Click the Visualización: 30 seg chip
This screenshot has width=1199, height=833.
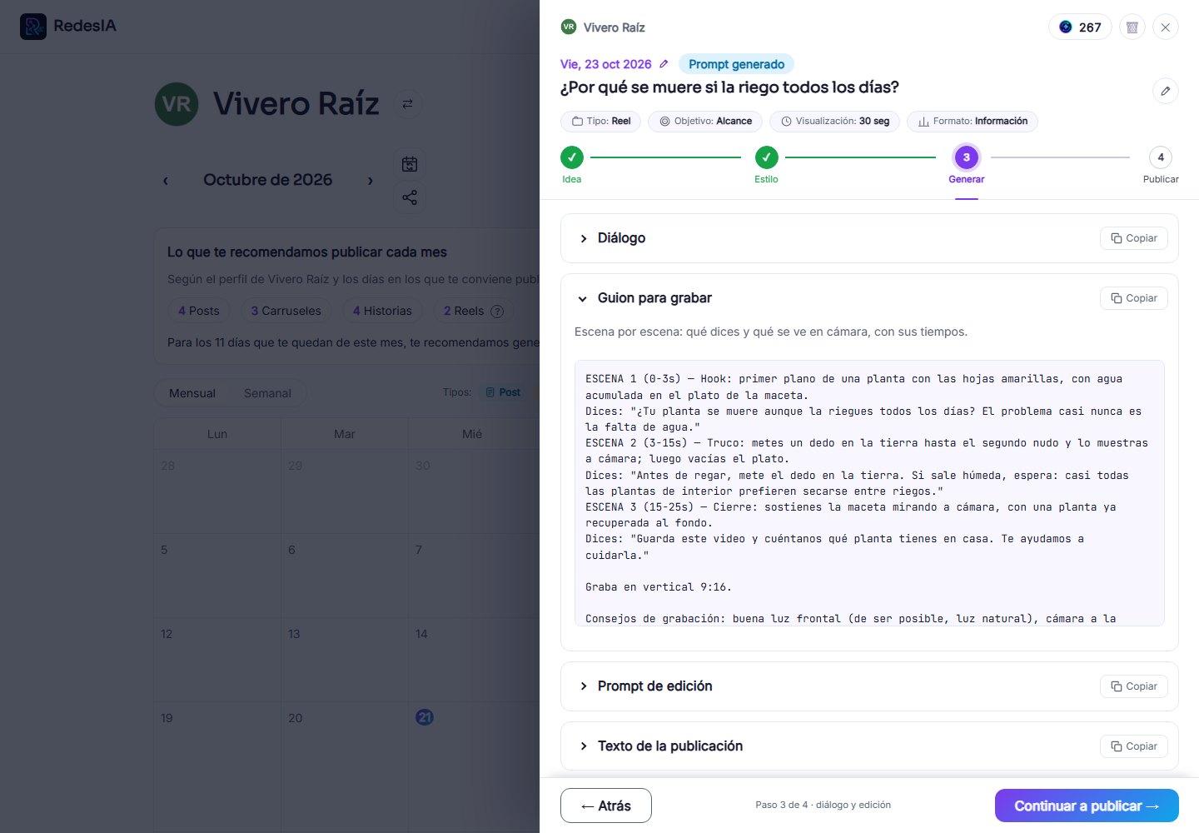pyautogui.click(x=835, y=122)
